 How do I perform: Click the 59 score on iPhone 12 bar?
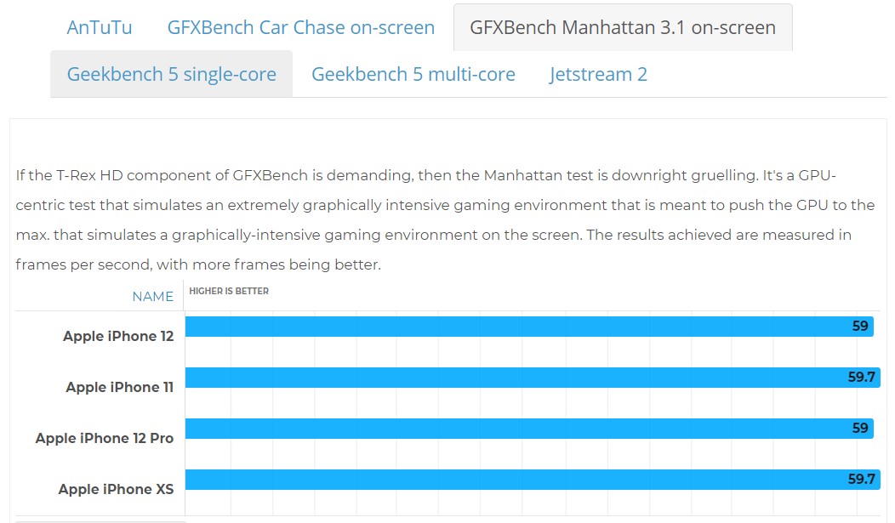pos(860,327)
